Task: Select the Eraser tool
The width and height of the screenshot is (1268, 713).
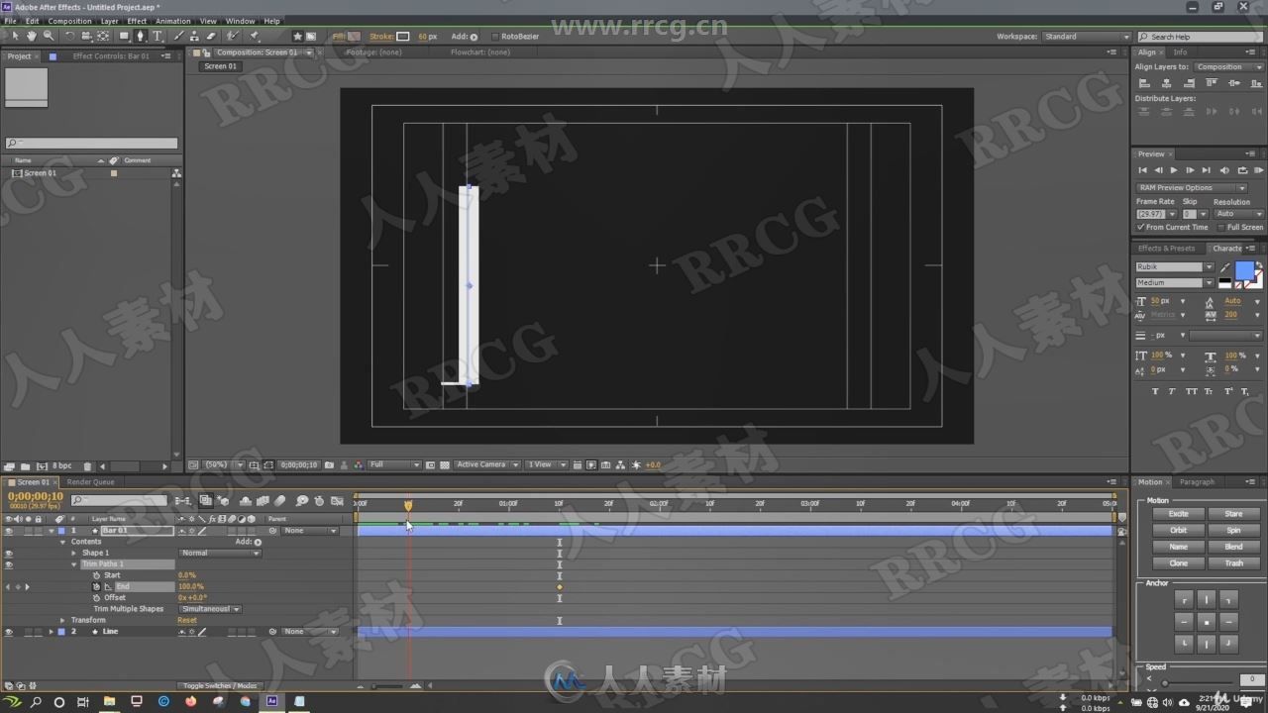Action: [x=211, y=36]
